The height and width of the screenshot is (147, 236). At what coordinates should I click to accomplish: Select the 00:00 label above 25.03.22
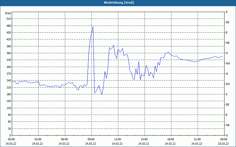point(224,139)
